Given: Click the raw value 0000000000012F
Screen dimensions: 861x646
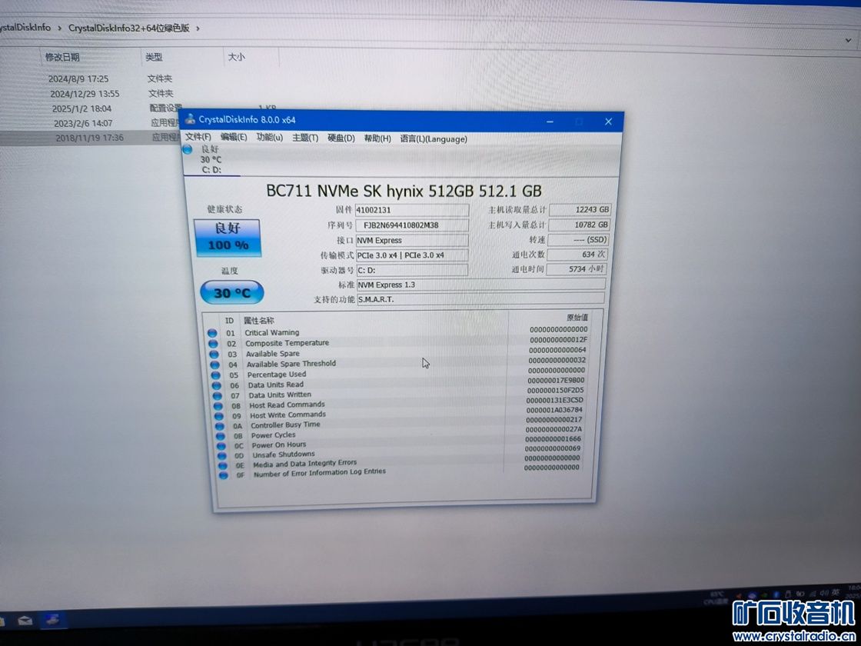Looking at the screenshot, I should [x=558, y=340].
